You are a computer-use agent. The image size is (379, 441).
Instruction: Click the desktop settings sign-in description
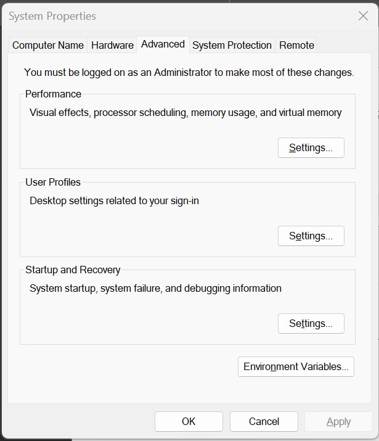[x=114, y=200]
